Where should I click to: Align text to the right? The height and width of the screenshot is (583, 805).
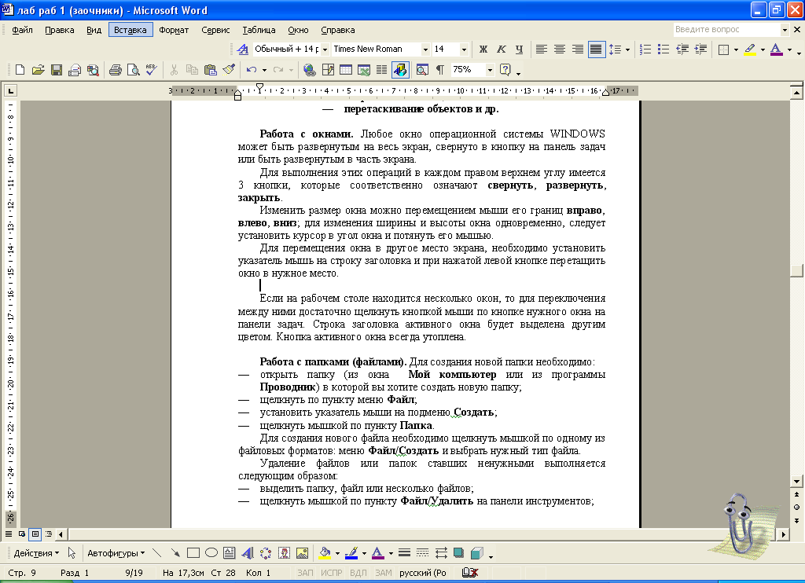tap(578, 49)
